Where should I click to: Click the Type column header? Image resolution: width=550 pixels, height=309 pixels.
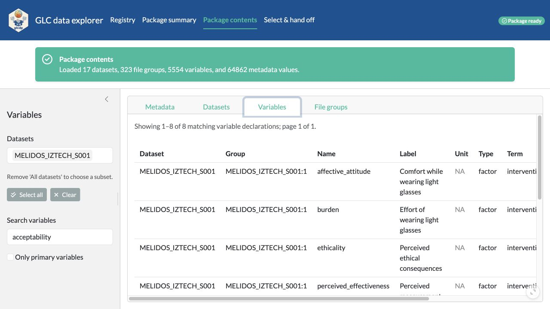tap(486, 154)
